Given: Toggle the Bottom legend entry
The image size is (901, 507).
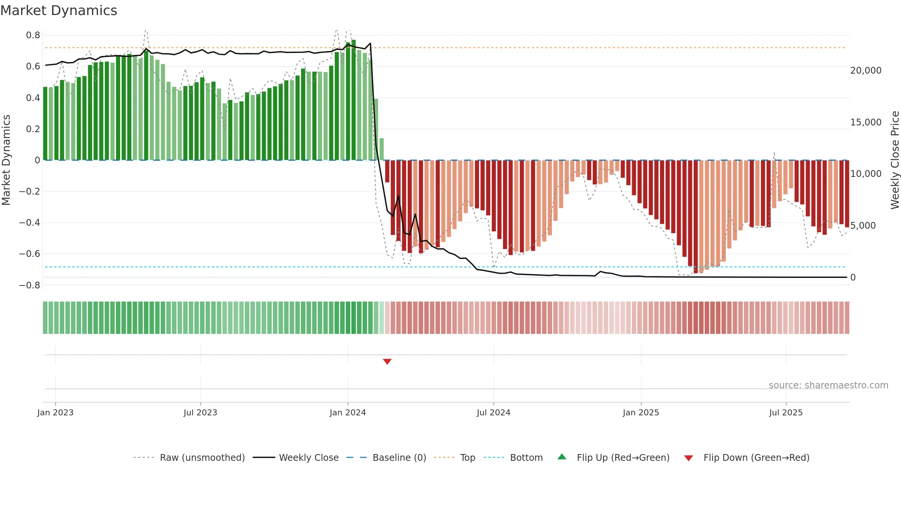Looking at the screenshot, I should tap(513, 457).
